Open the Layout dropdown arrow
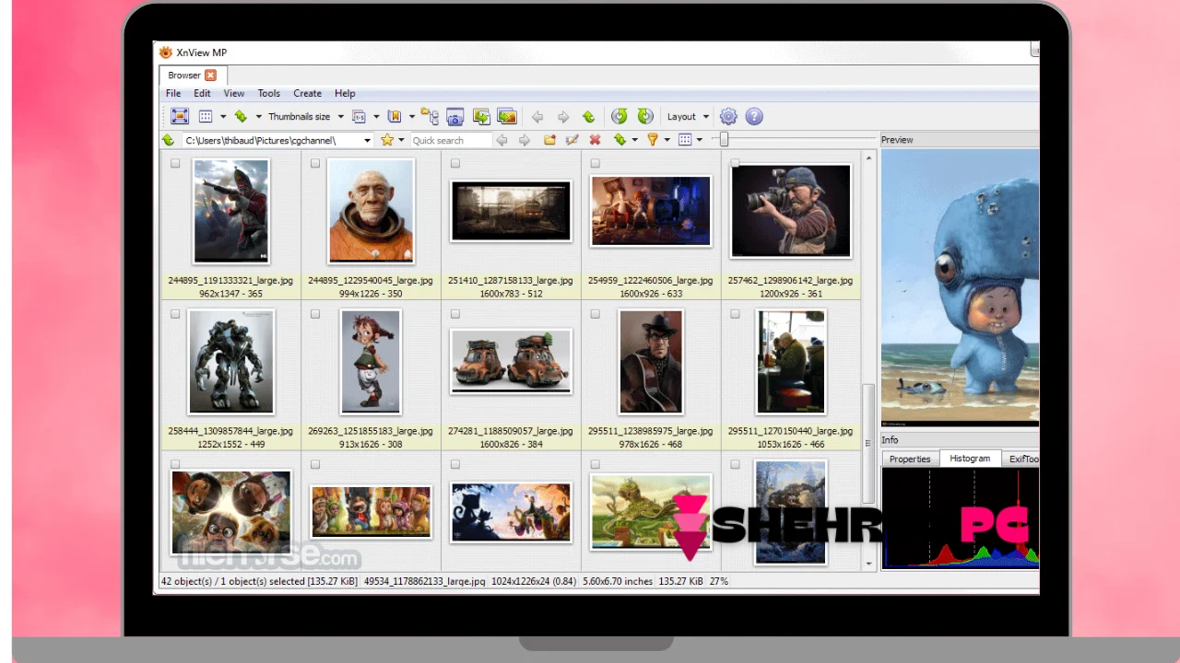Image resolution: width=1180 pixels, height=663 pixels. 705,117
